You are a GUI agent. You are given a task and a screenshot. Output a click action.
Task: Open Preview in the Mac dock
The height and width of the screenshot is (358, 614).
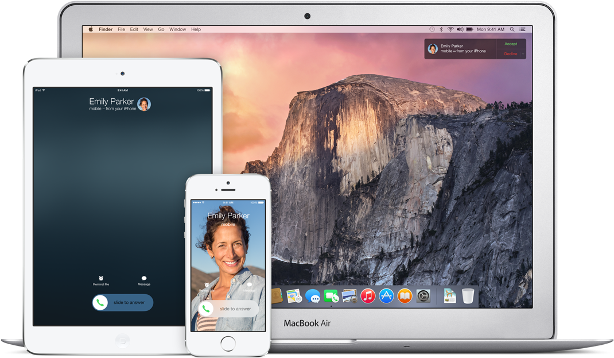(x=349, y=296)
